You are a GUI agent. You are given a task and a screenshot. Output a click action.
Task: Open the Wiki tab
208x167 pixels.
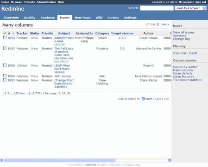tap(99, 18)
